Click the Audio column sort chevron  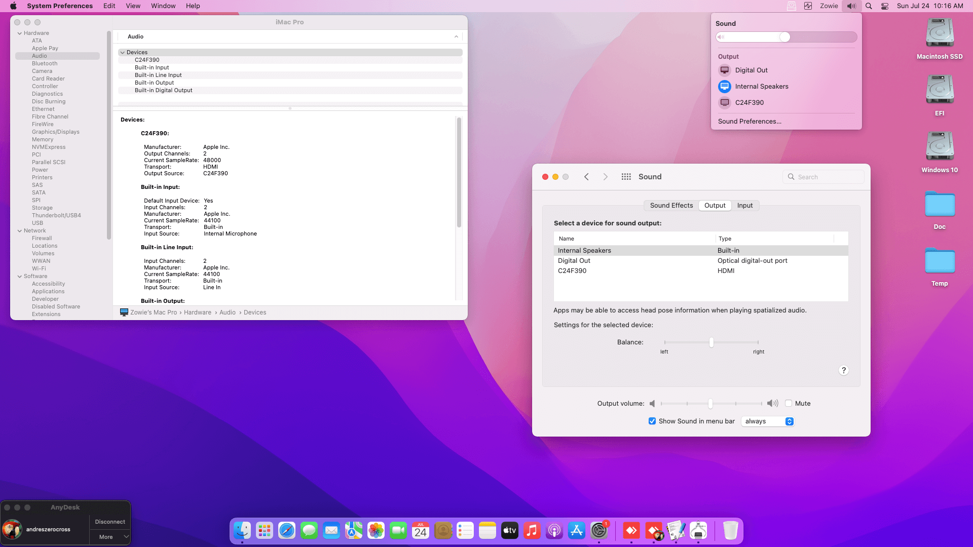456,37
